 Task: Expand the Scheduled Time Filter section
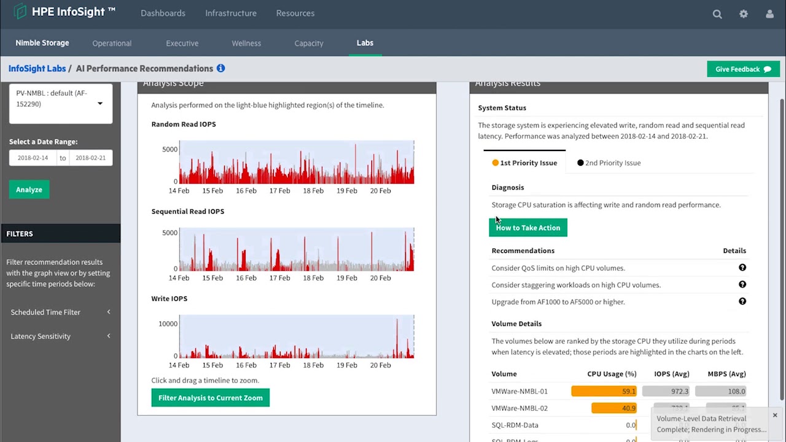60,312
